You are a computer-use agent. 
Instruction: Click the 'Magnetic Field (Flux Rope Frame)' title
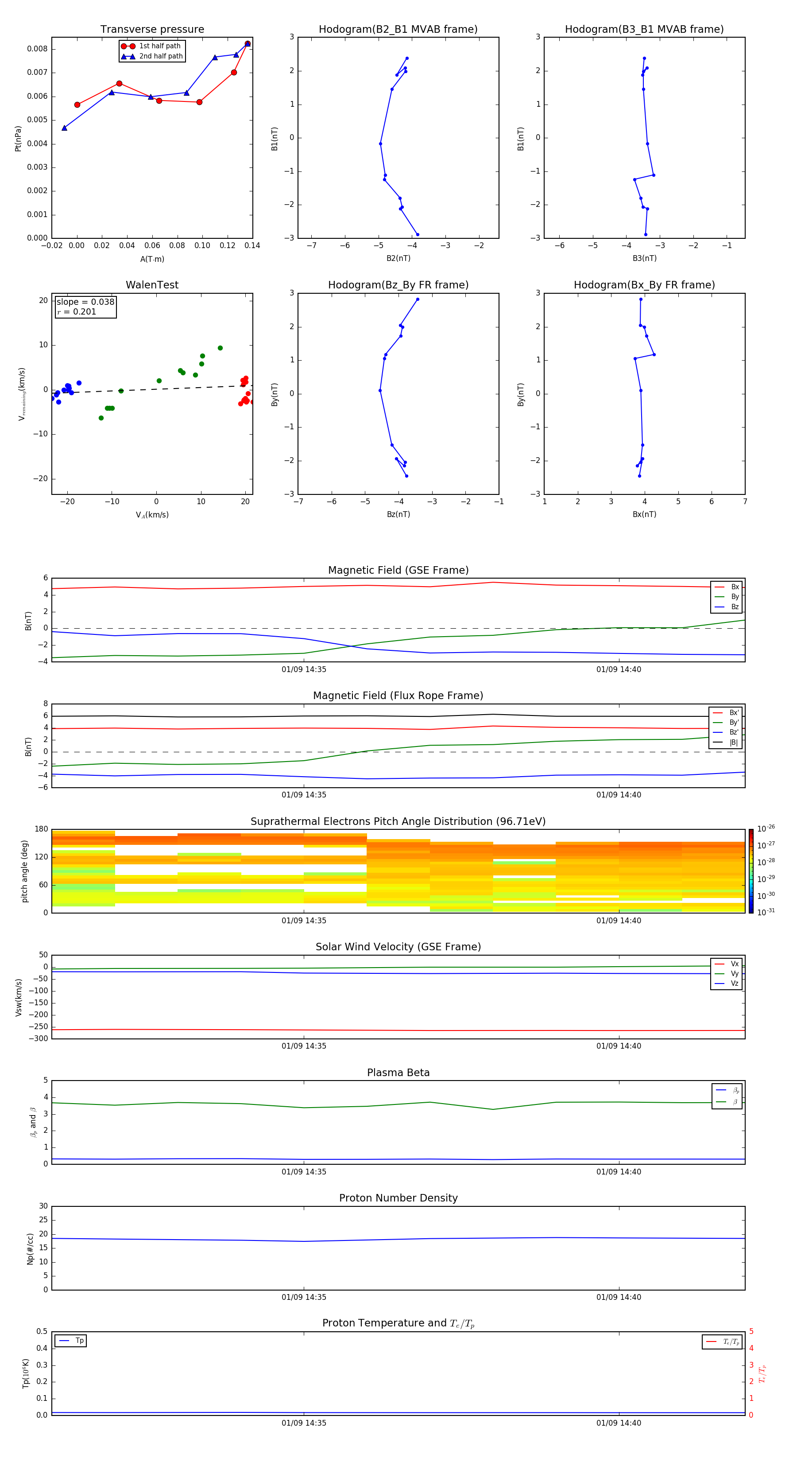tap(398, 695)
